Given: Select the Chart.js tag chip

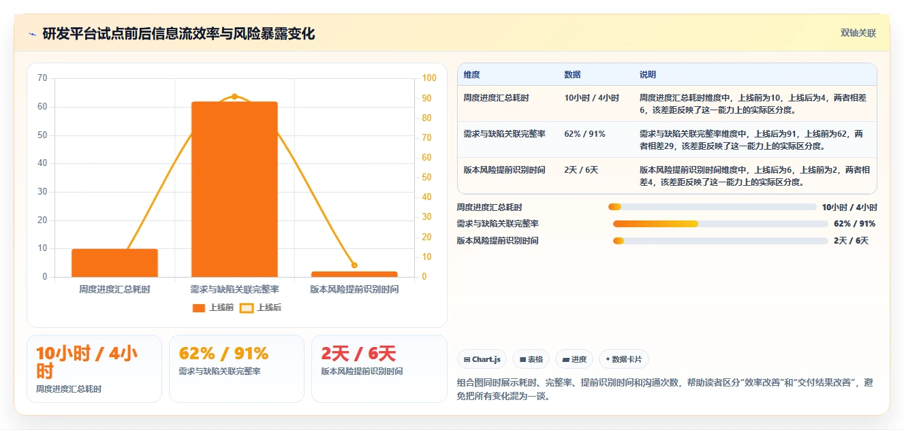Looking at the screenshot, I should [482, 359].
